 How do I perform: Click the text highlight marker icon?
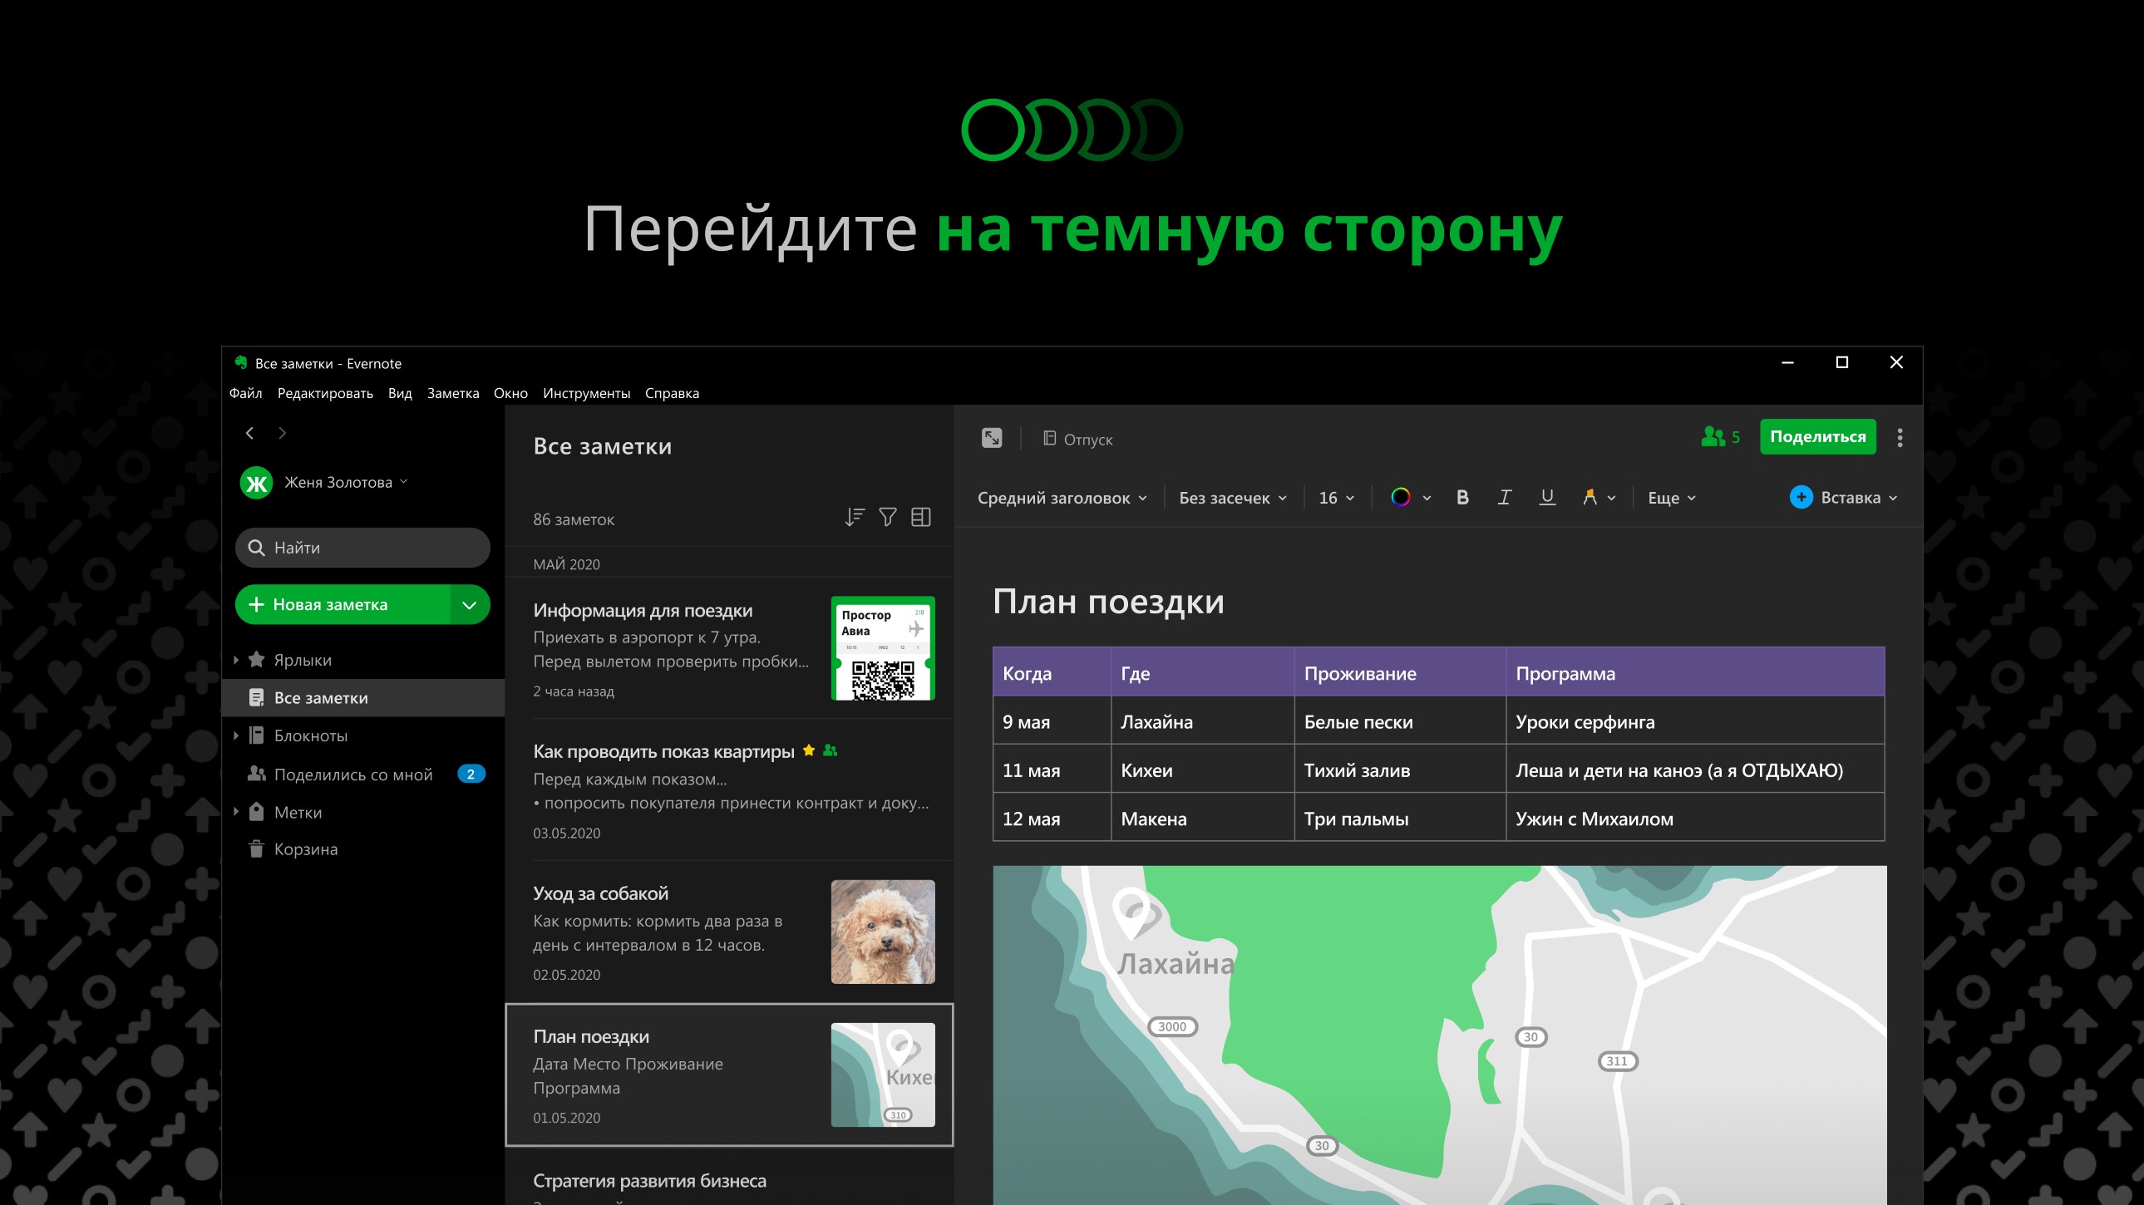[1590, 498]
